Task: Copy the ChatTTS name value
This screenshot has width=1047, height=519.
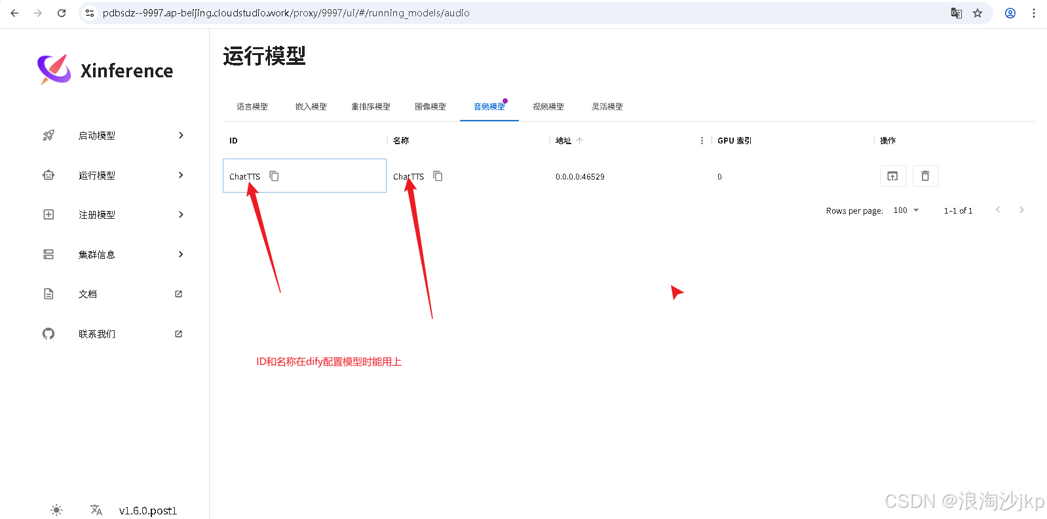Action: tap(438, 176)
